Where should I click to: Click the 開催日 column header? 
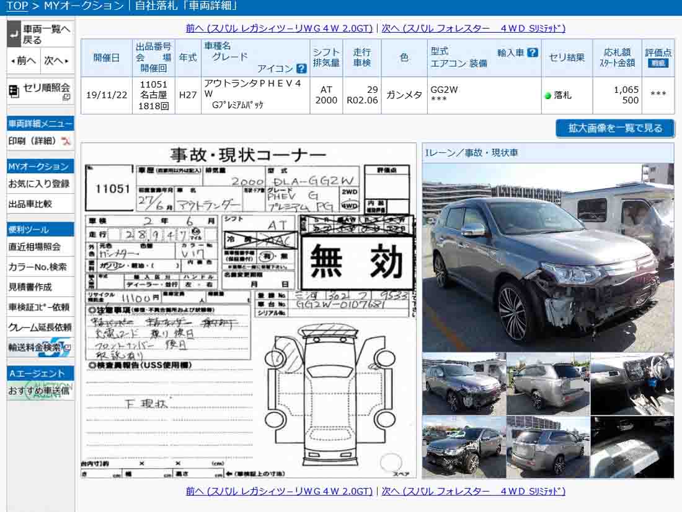[107, 58]
